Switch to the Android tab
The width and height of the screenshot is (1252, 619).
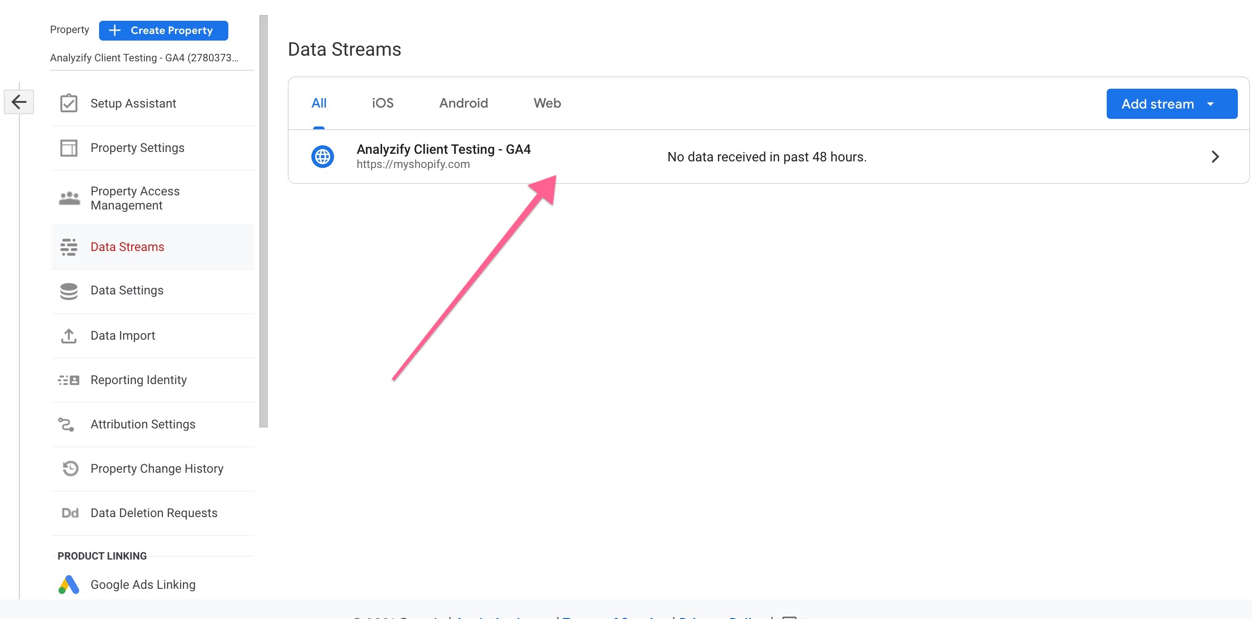(x=463, y=103)
